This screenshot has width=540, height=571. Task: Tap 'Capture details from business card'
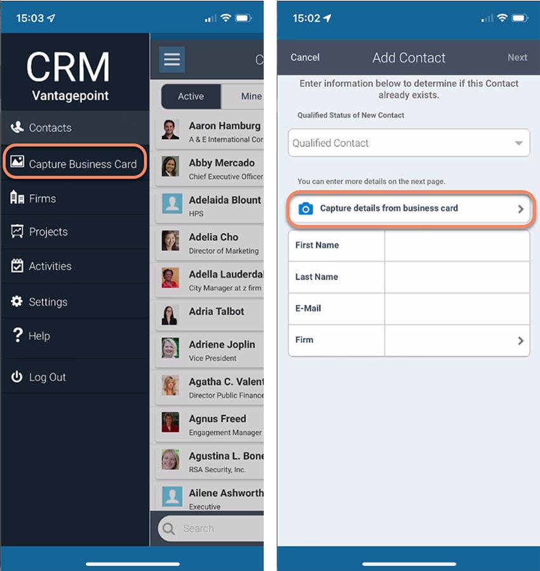point(409,209)
